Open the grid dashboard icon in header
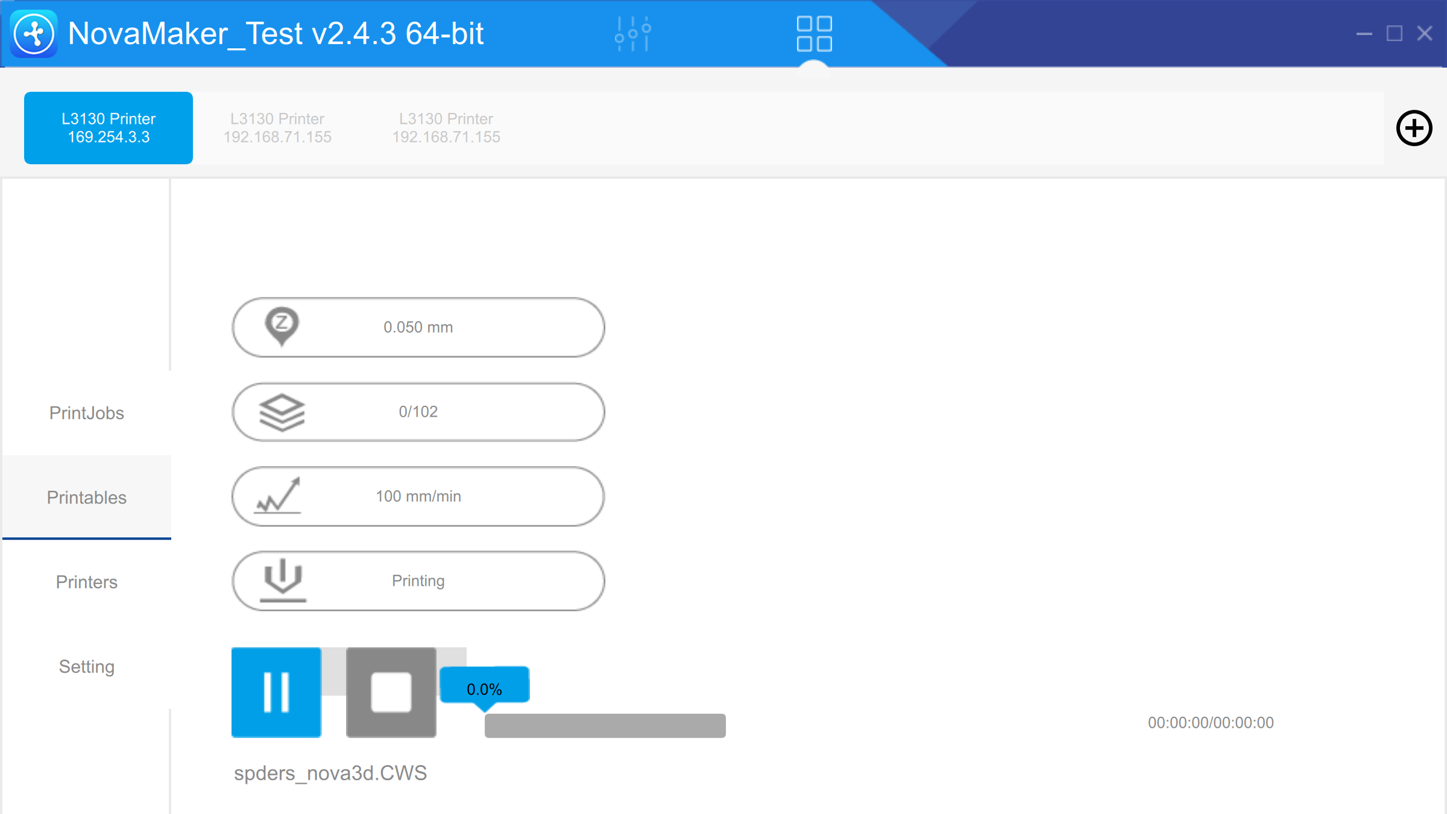 click(814, 34)
